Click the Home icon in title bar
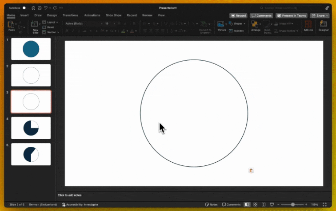 point(33,8)
